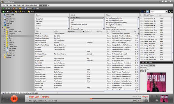Open the File menu
Viewport: 174px width, 104px height.
[4, 5]
